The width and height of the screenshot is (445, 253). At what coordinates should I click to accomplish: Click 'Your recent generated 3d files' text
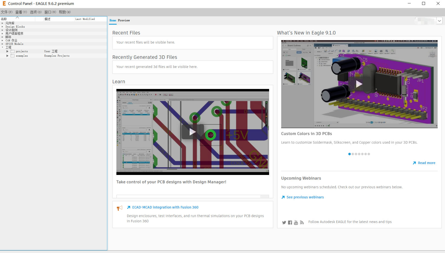157,67
